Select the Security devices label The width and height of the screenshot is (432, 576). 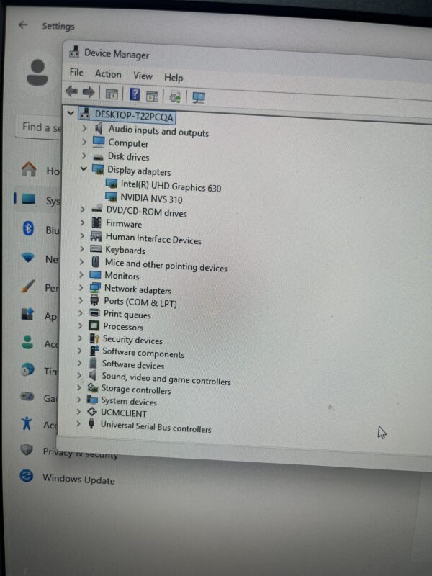tap(132, 340)
